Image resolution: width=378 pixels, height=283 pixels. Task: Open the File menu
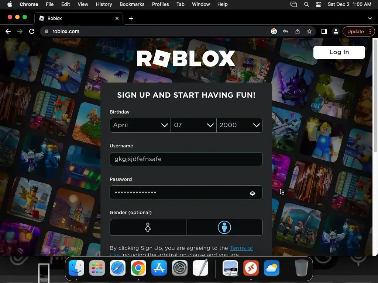coord(50,4)
